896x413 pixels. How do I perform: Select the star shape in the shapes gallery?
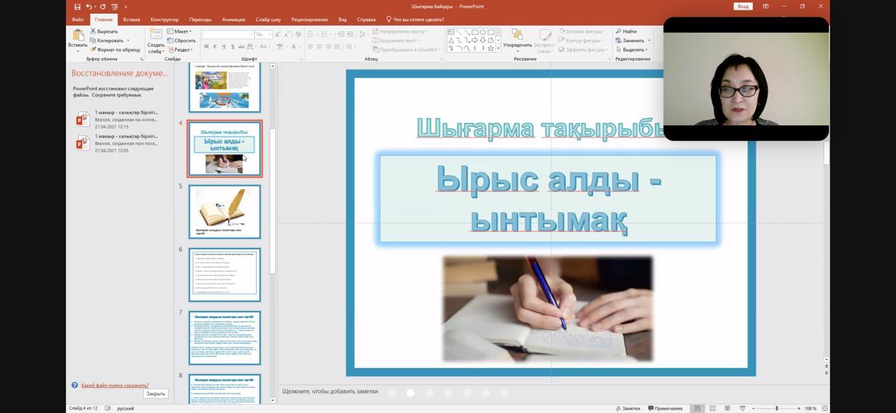[491, 48]
